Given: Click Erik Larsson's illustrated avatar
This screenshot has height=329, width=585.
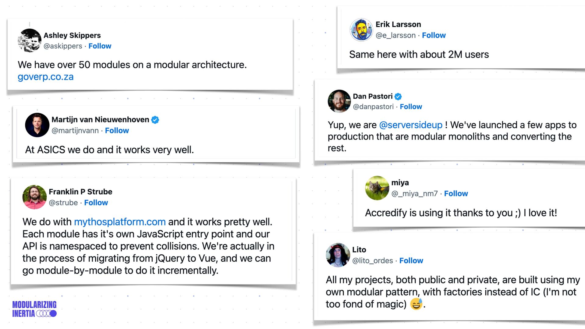Looking at the screenshot, I should click(x=361, y=30).
